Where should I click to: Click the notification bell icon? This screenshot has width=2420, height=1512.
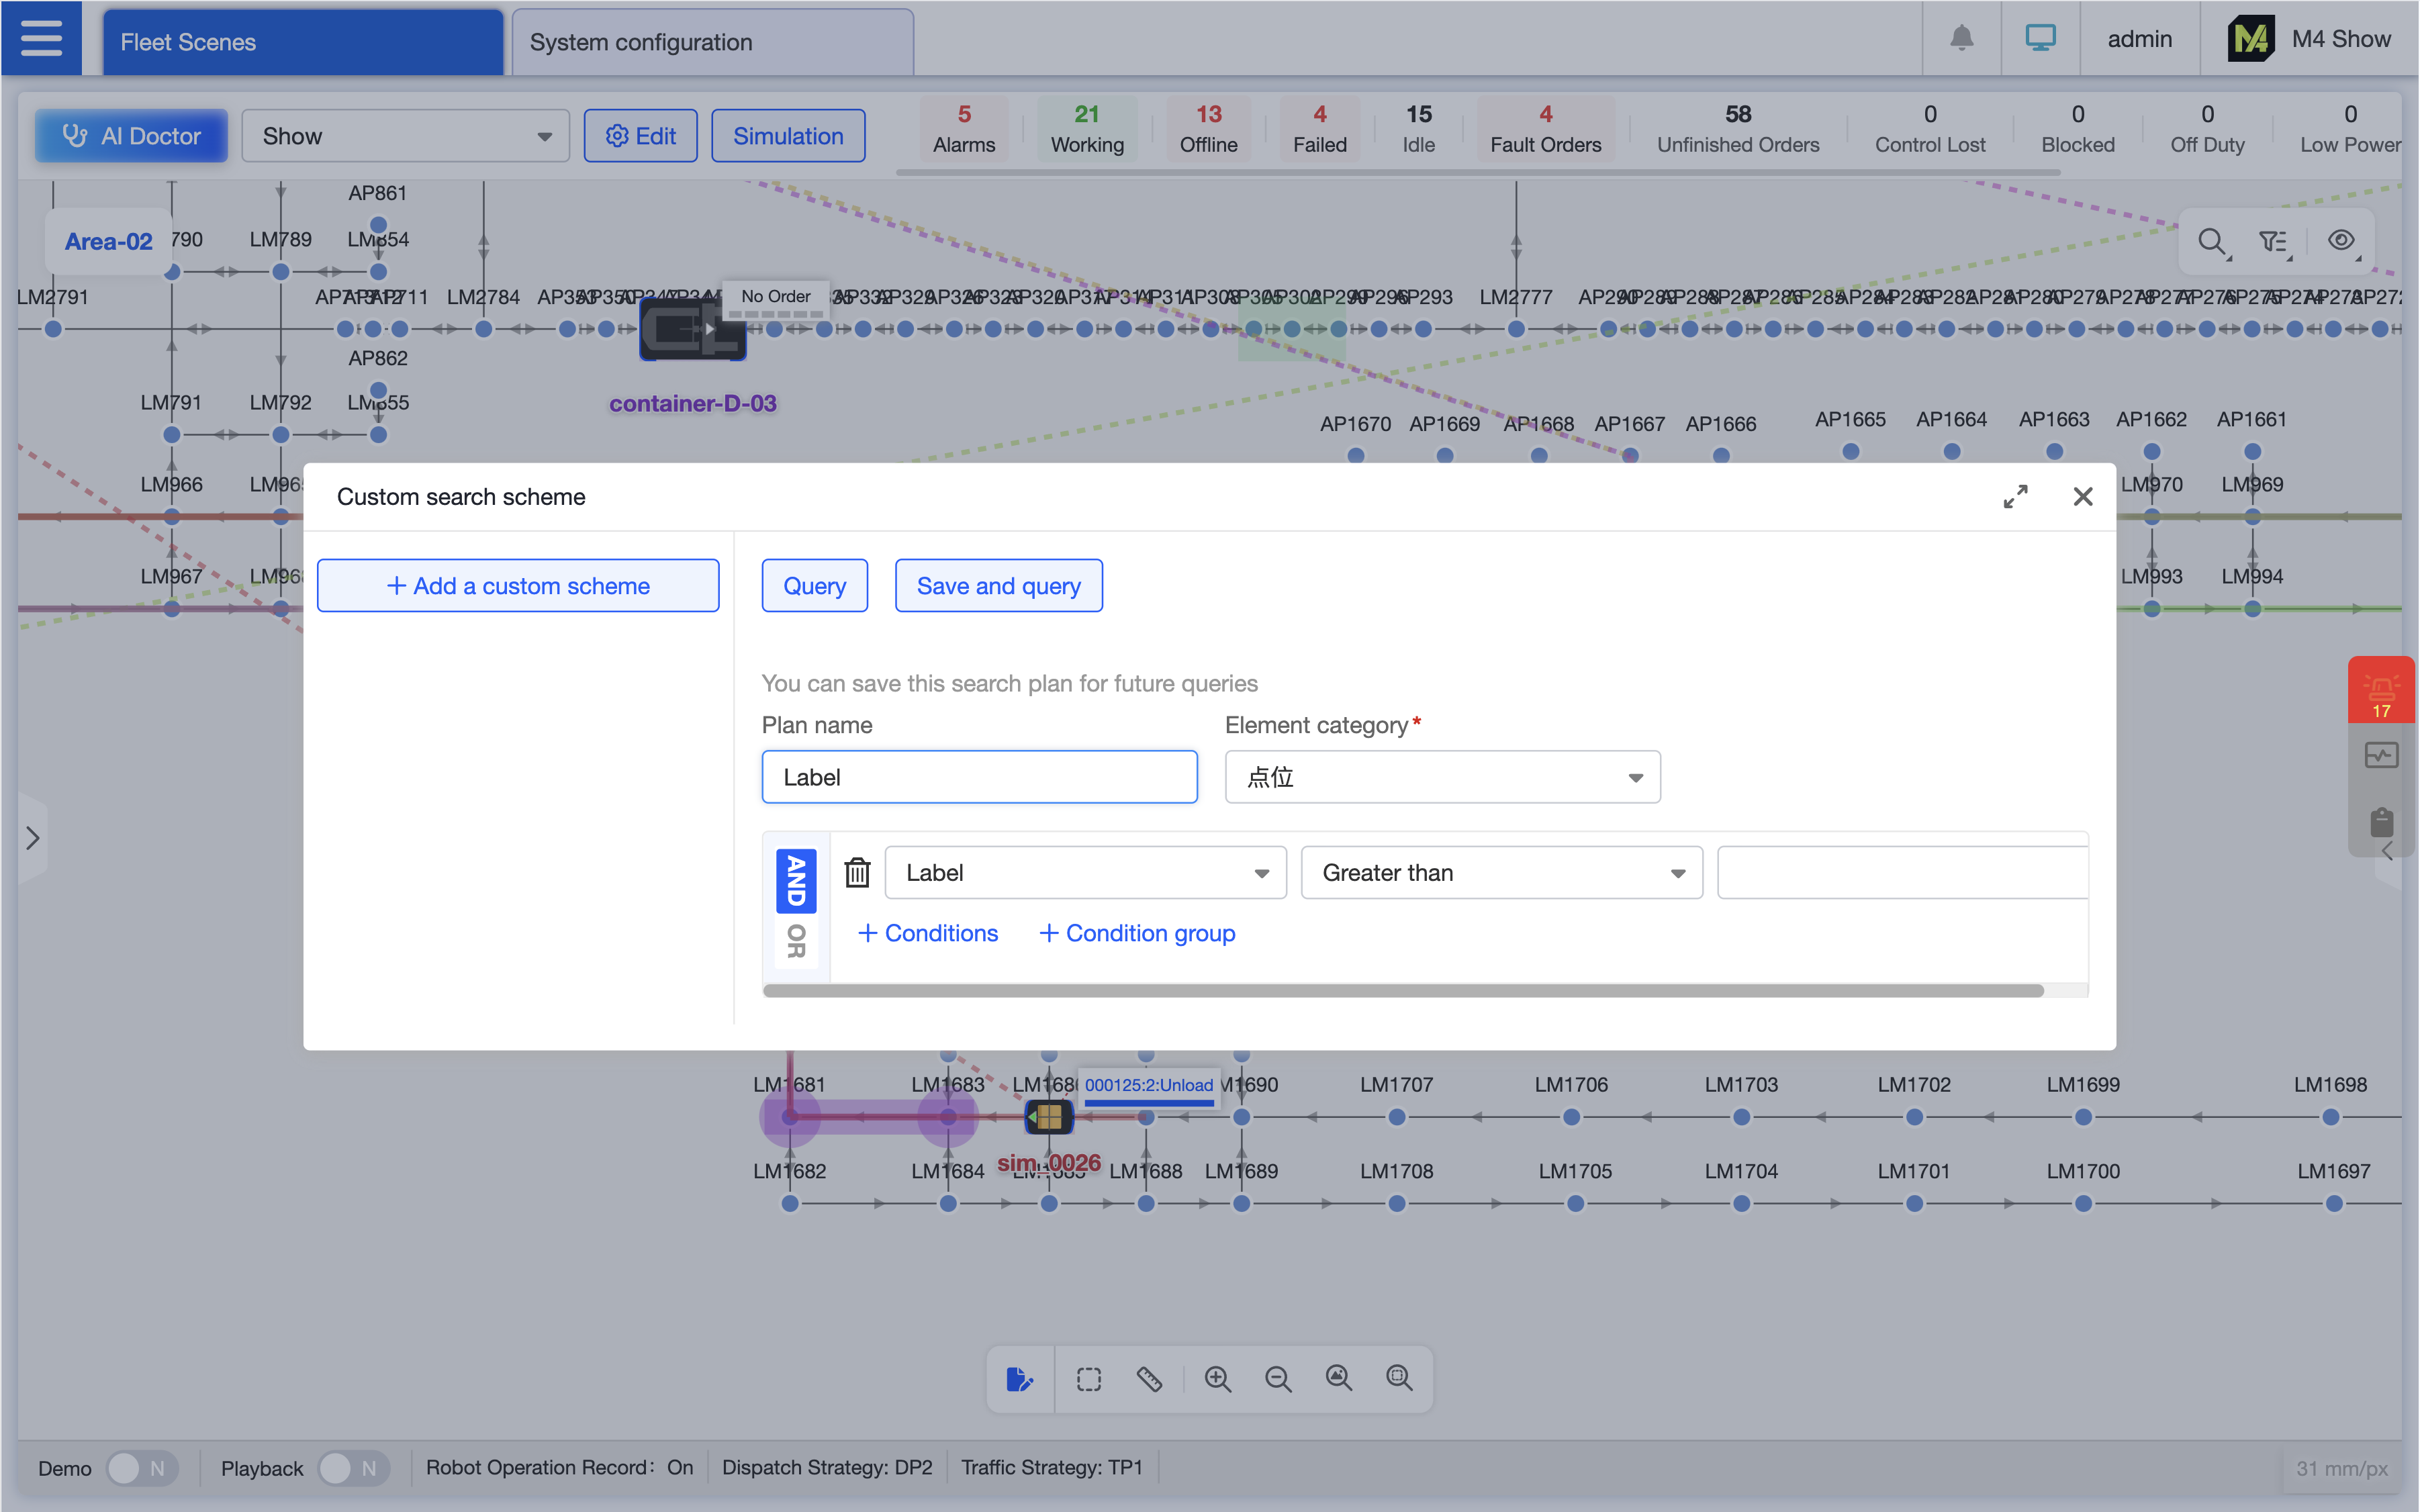[1961, 39]
